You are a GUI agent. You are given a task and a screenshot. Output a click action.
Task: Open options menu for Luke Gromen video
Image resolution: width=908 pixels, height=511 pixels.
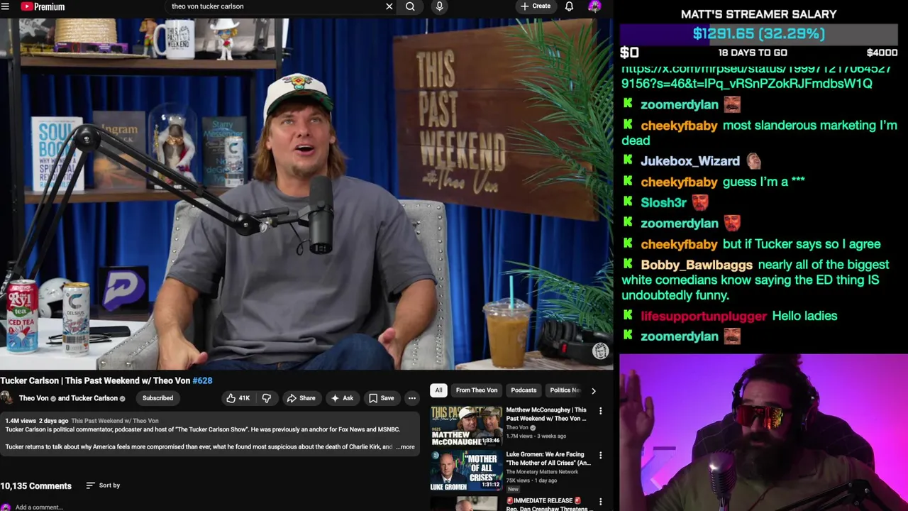(x=600, y=456)
